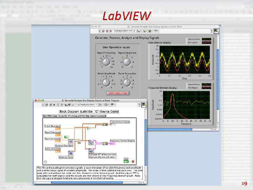Image resolution: width=253 pixels, height=190 pixels.
Task: Click yellow Signal & Noise swatch in frequency legend
Action: pyautogui.click(x=207, y=84)
